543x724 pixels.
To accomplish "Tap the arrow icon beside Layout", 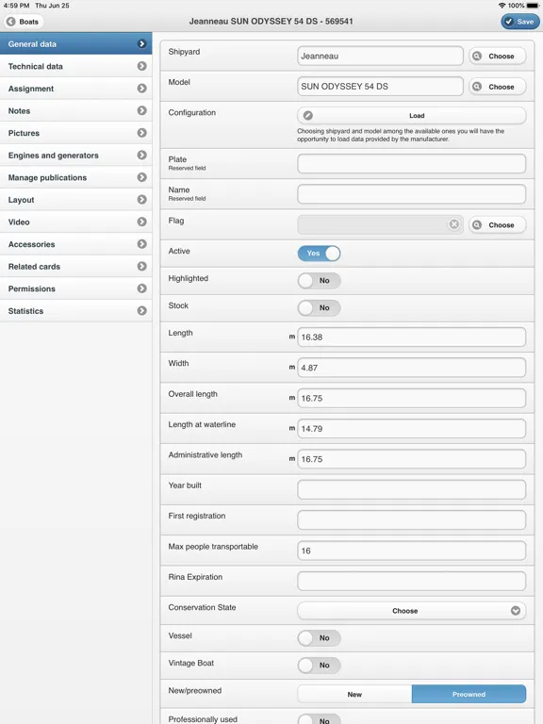I will (141, 200).
